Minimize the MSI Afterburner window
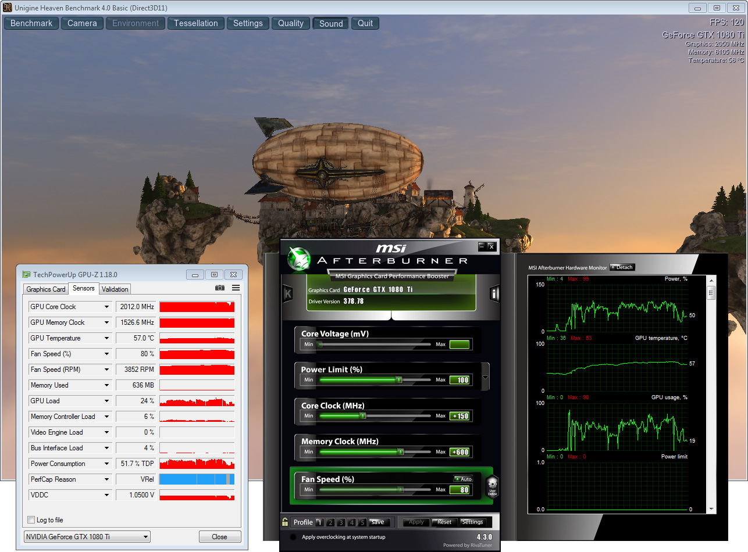This screenshot has width=748, height=552. click(482, 246)
